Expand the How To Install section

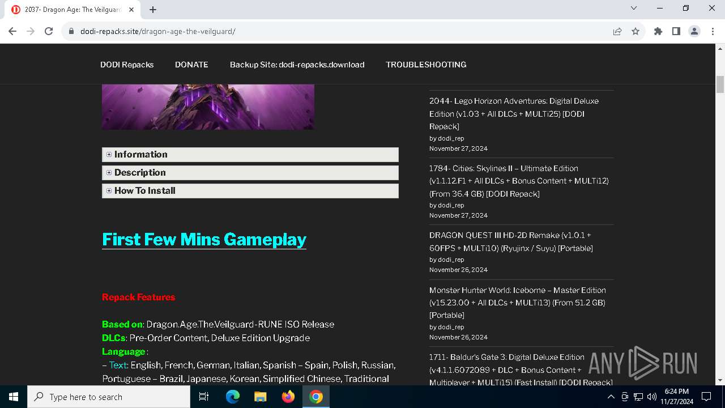250,191
